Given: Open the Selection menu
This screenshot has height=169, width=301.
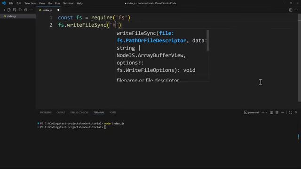Looking at the screenshot, I should tap(30, 3).
